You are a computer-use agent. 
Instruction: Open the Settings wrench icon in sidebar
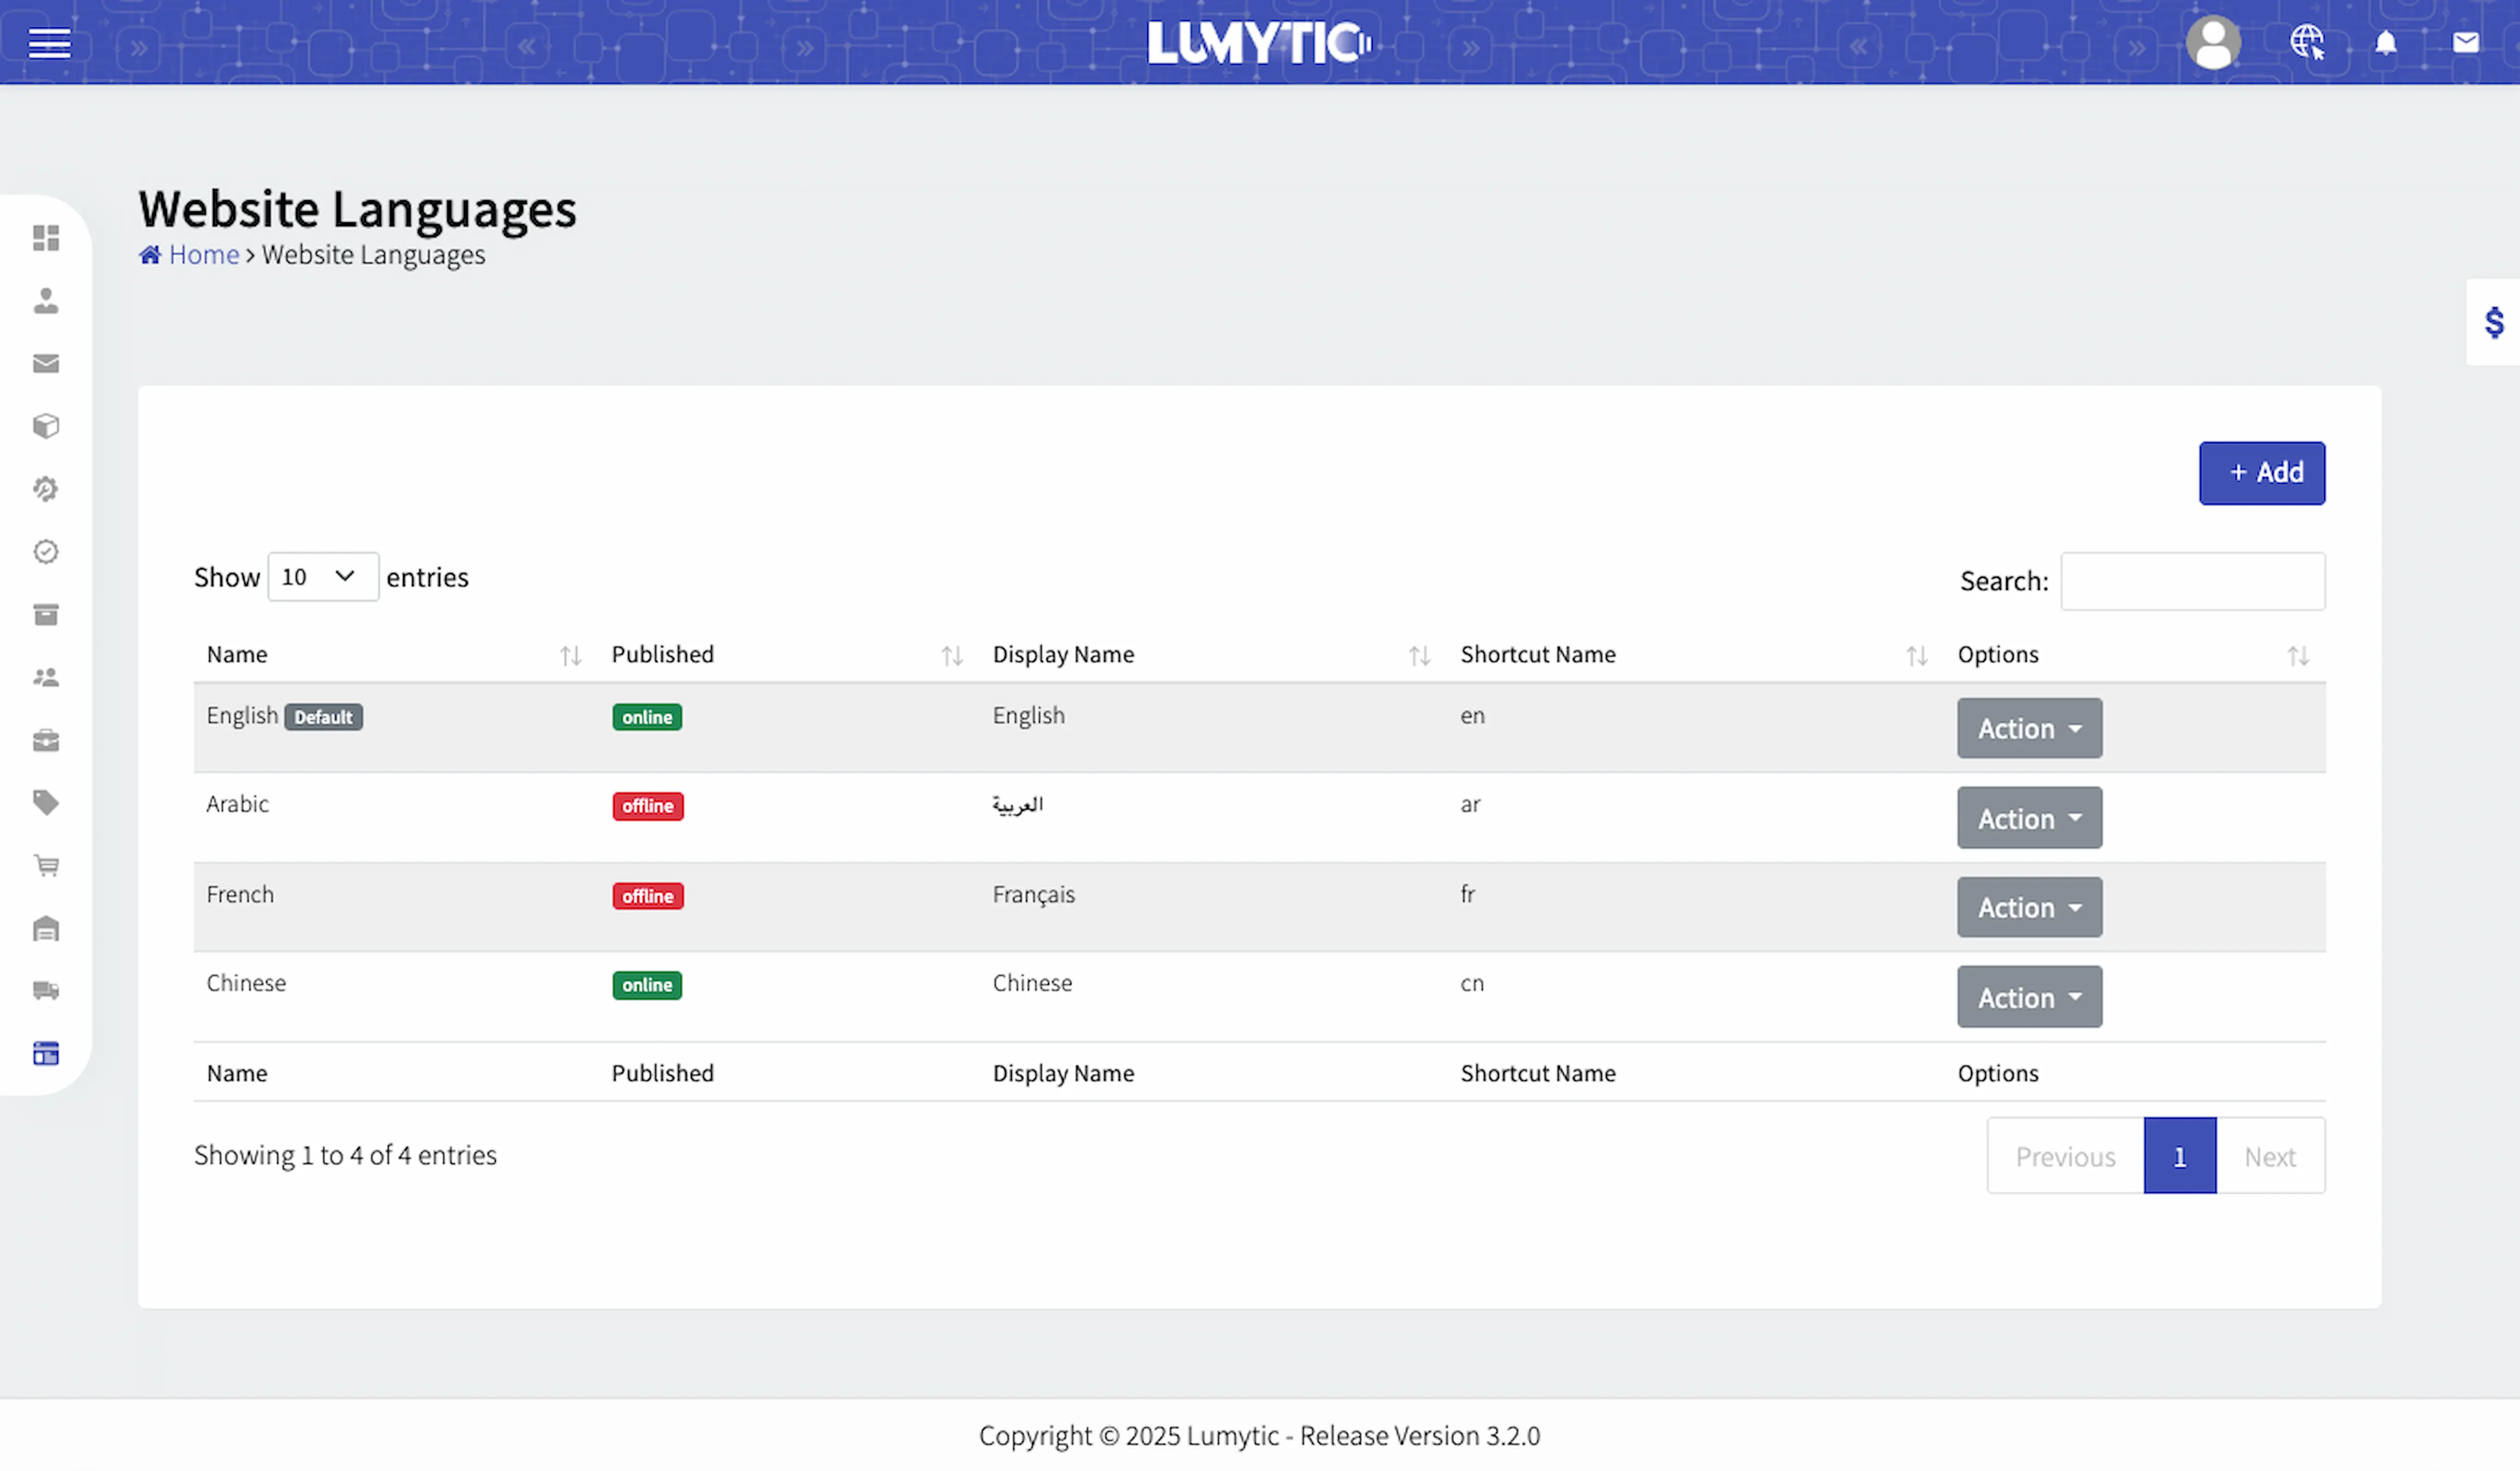pos(46,489)
